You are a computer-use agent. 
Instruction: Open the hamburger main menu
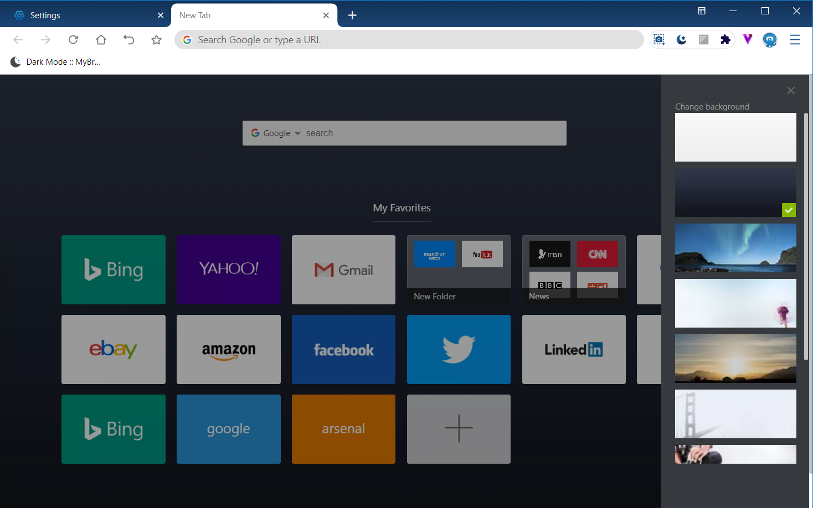(x=795, y=39)
